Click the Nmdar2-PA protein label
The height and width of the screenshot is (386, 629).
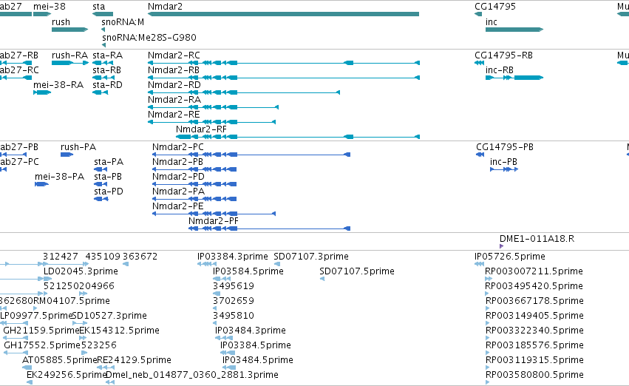pos(179,192)
